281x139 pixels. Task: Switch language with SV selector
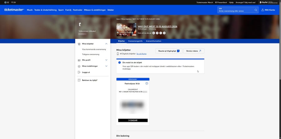13,2
